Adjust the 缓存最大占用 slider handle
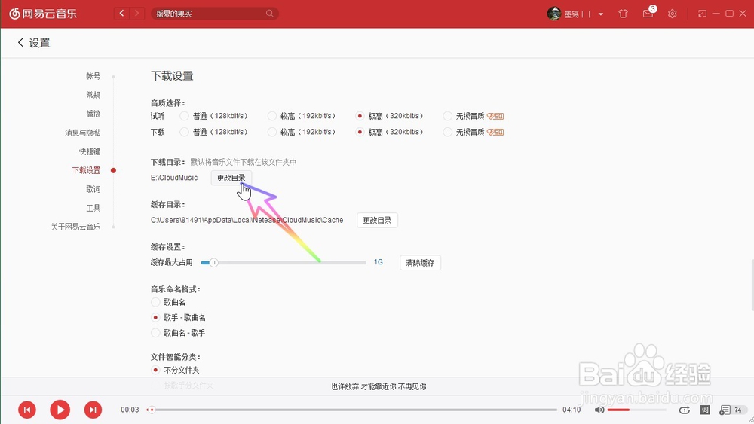Viewport: 754px width, 424px height. [213, 263]
